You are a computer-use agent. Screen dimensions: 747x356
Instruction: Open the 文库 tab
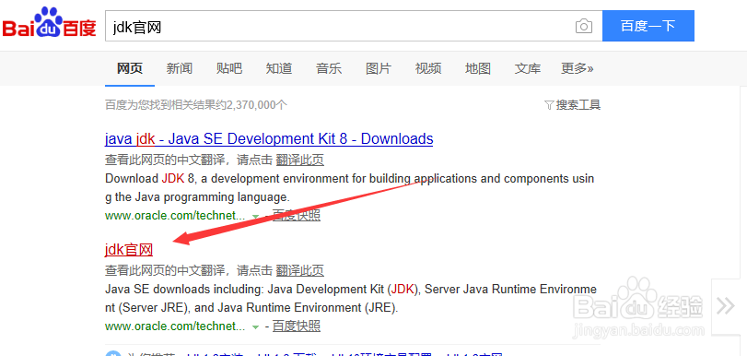528,69
